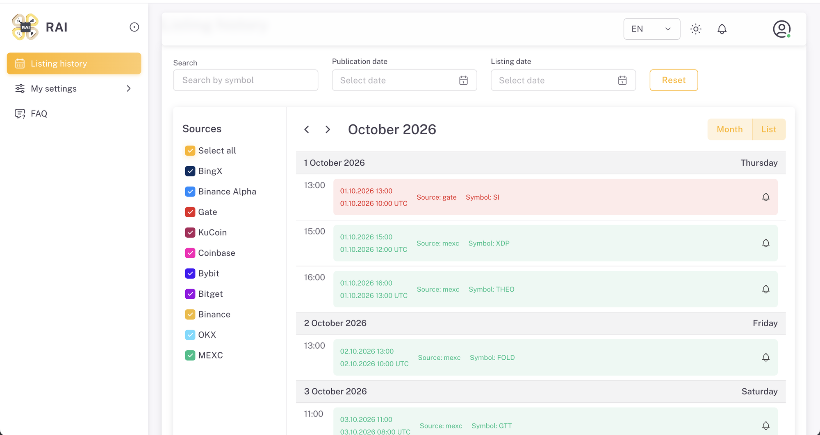The image size is (820, 435).
Task: Open the Publication date Select date picker
Action: (404, 80)
